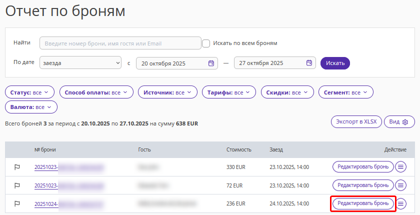Open the actions menu for the 236 EUR booking
The height and width of the screenshot is (215, 420).
[400, 203]
